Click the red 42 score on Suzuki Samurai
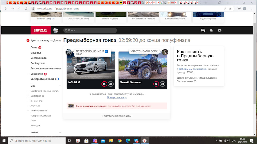257x144 pixels. [156, 84]
